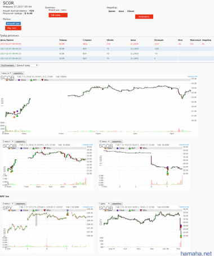Click the hamaha.net link in the SPY chart
Image resolution: width=214 pixels, height=256 pixels.
click(88, 207)
